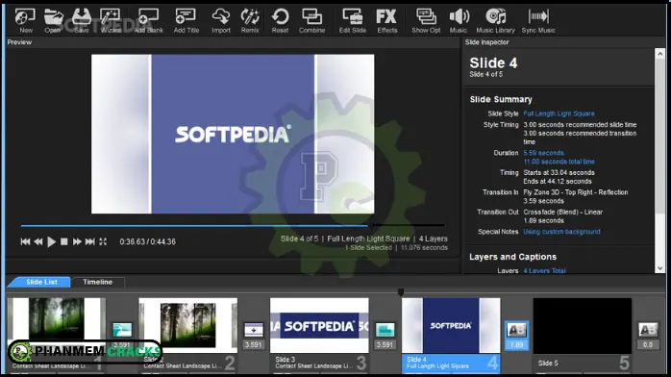Click 'Starts at 33.04 seconds' text
Viewport: 671px width, 377px height.
559,173
